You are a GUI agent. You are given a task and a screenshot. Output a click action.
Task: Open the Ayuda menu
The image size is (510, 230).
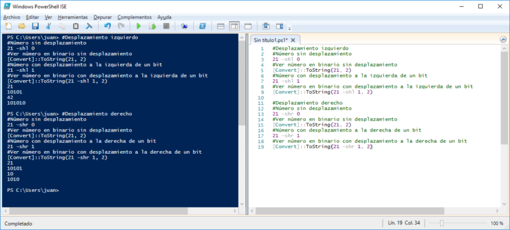164,17
